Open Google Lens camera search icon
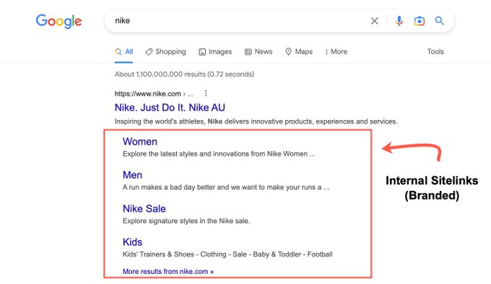This screenshot has width=491, height=284. 420,21
